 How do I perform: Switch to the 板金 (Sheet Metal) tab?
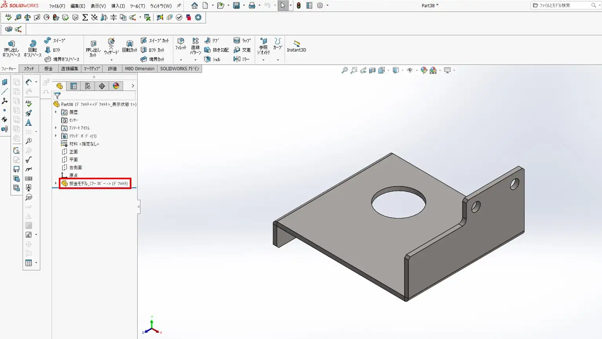pyautogui.click(x=48, y=69)
